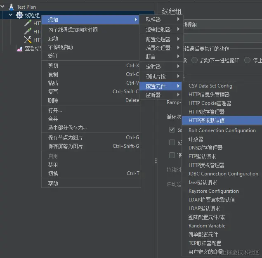Select the 停止 radio button
This screenshot has height=258, width=262.
[x=247, y=60]
